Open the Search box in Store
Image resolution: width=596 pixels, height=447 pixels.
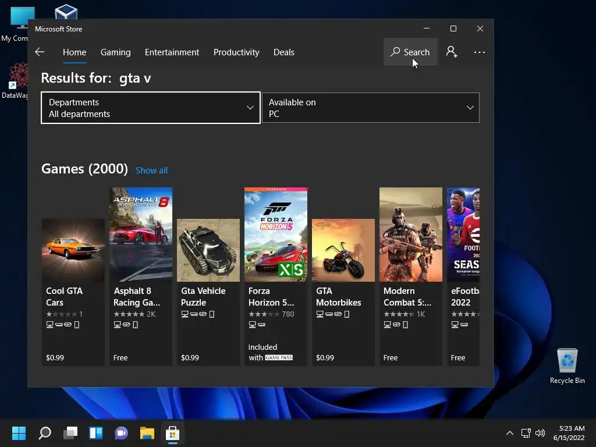click(410, 52)
